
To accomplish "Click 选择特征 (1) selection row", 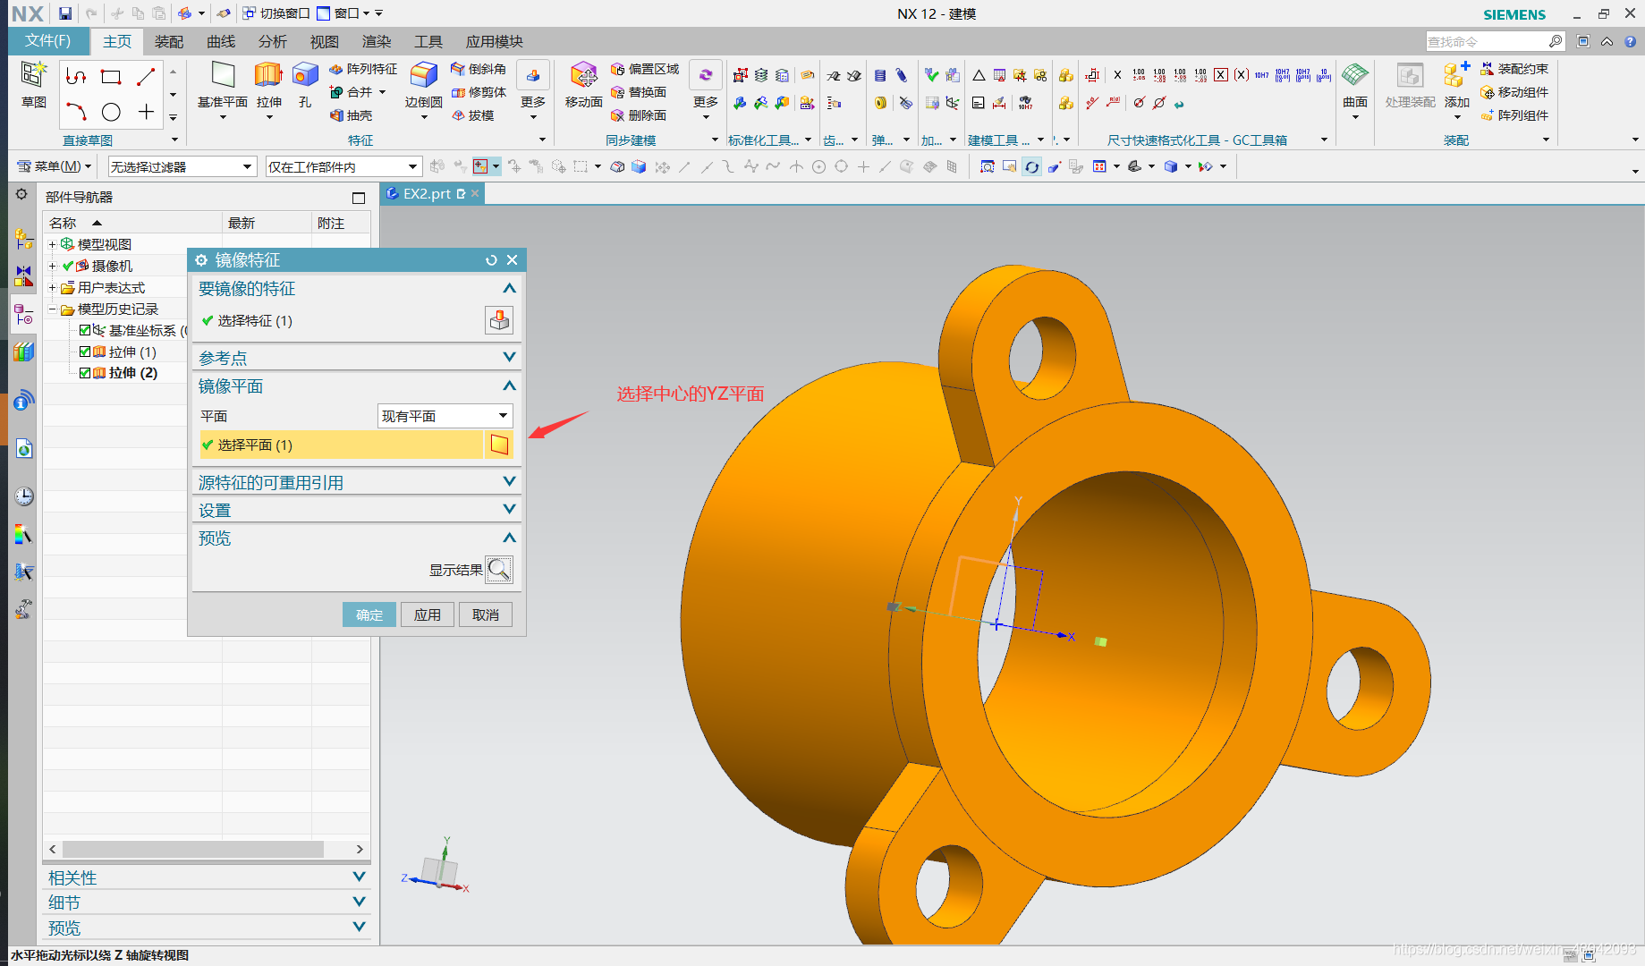I will coord(341,320).
